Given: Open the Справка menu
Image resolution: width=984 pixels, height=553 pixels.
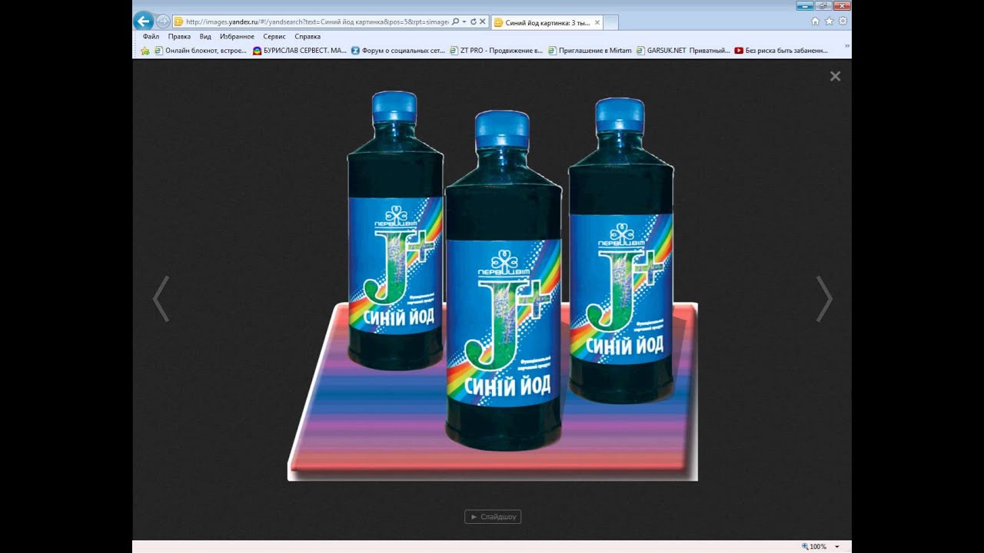Looking at the screenshot, I should 307,36.
